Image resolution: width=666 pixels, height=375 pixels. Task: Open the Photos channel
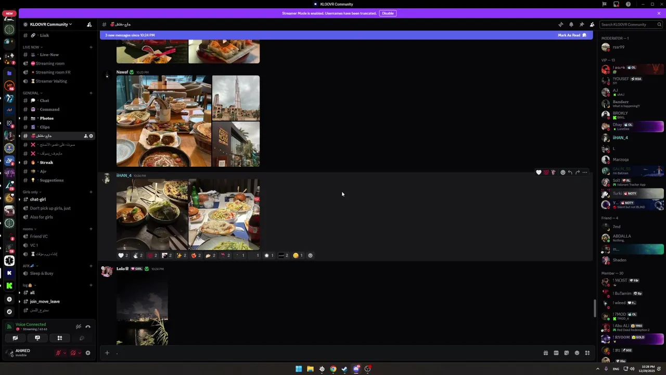[x=57, y=118]
